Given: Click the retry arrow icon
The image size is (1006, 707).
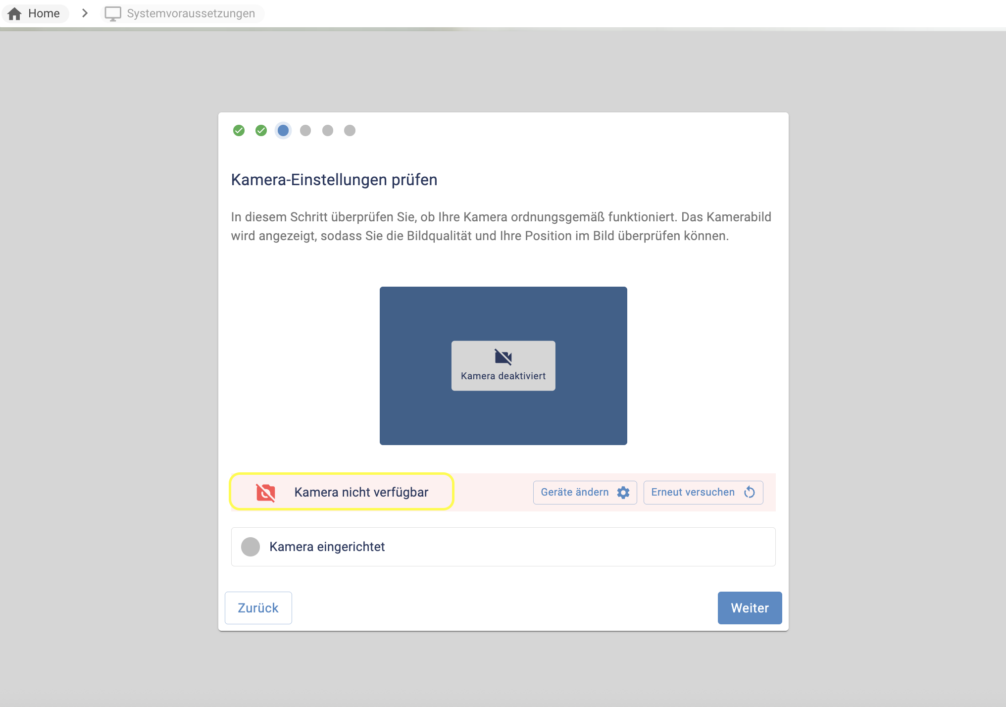Looking at the screenshot, I should 750,492.
